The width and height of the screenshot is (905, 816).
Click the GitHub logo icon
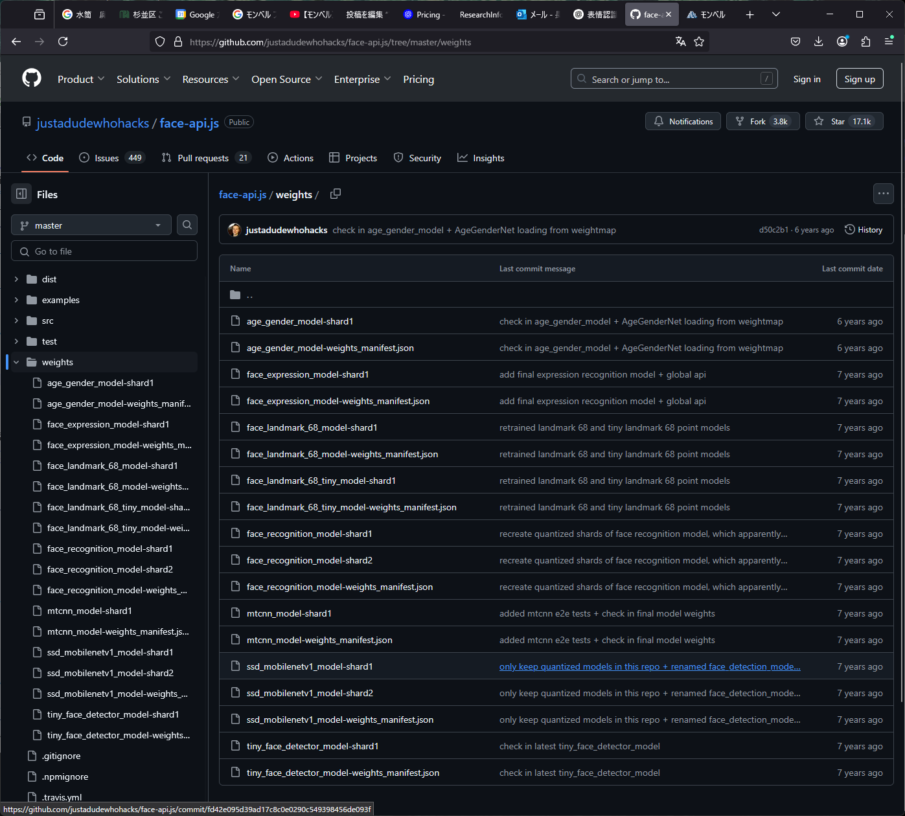pos(31,78)
